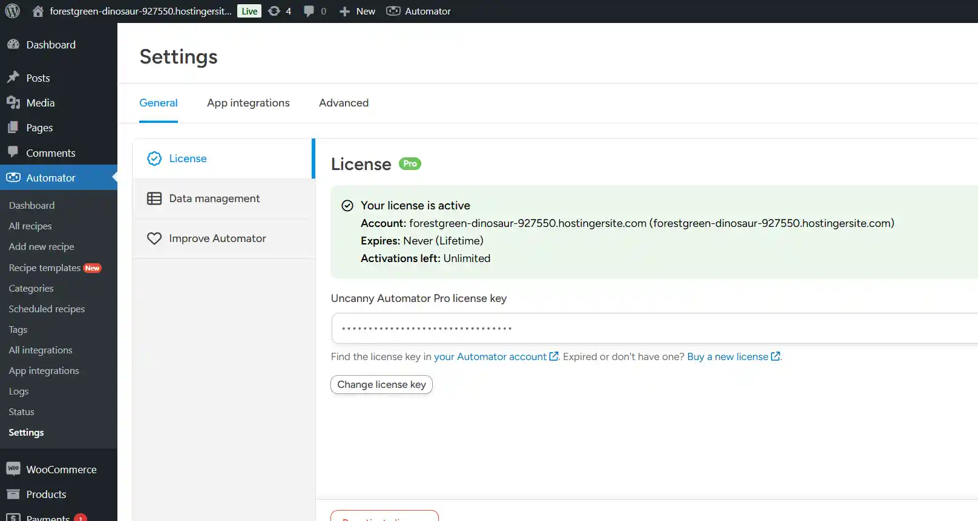Go to Scheduled recipes

tap(47, 309)
